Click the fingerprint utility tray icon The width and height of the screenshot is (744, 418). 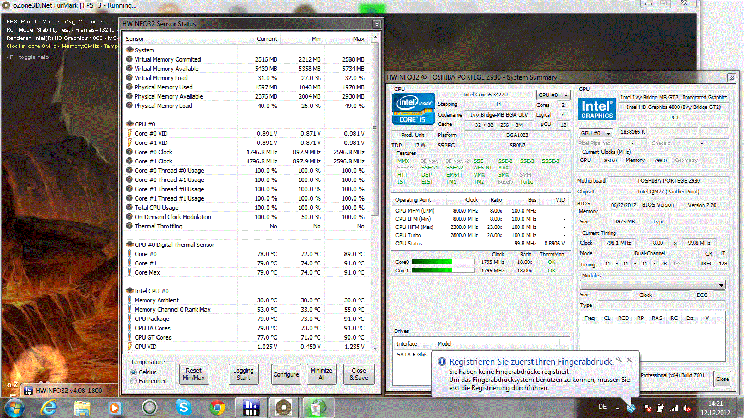pos(631,408)
